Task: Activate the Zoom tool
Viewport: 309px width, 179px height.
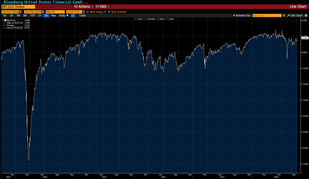Action: pyautogui.click(x=170, y=19)
